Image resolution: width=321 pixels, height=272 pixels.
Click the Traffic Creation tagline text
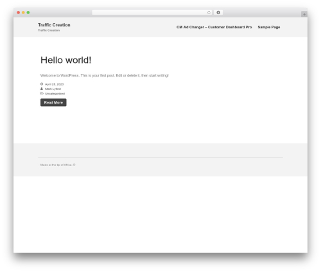pos(49,30)
